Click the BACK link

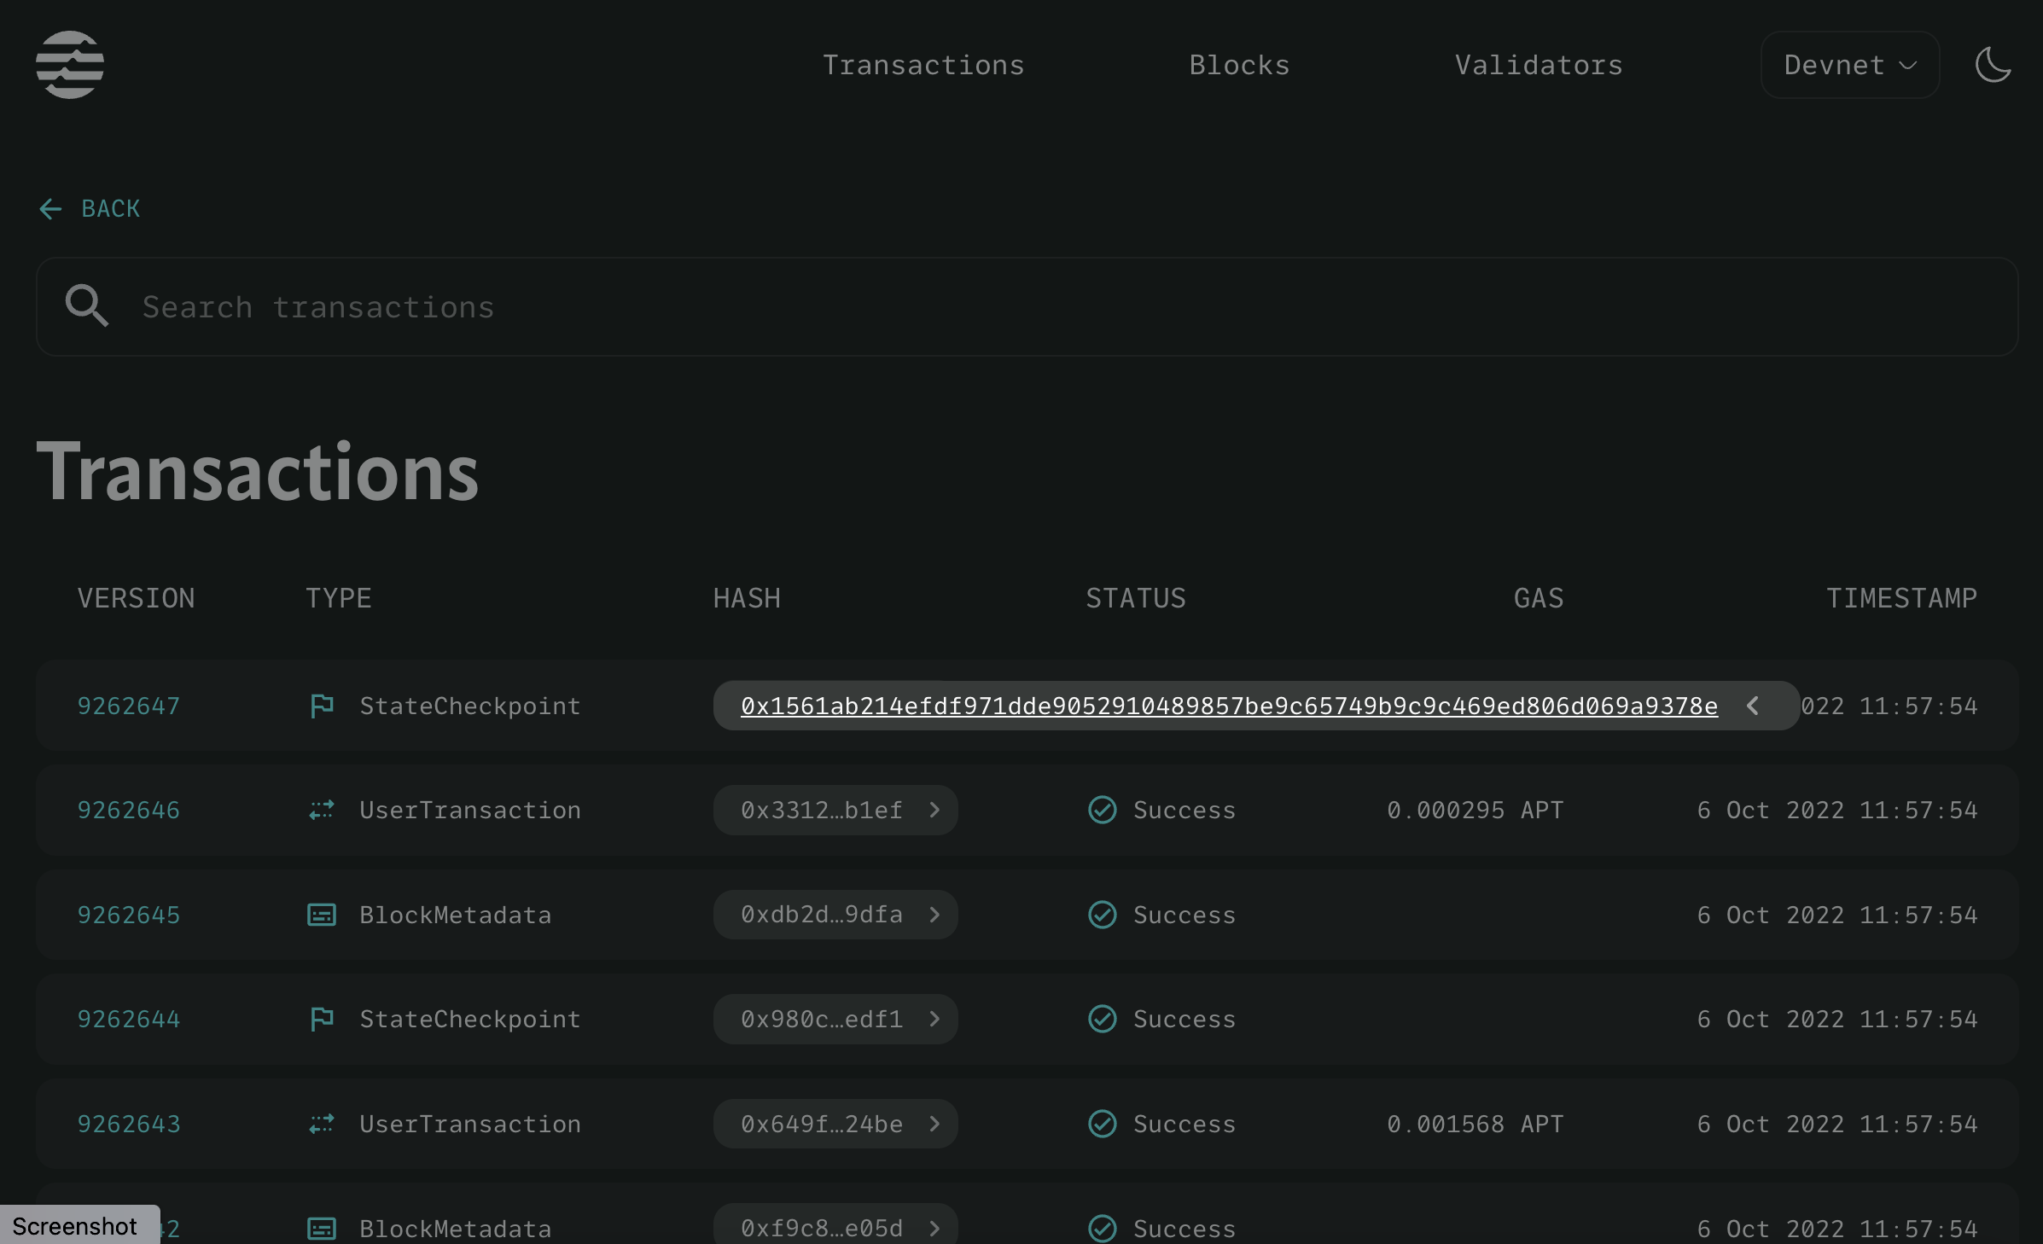(x=109, y=209)
